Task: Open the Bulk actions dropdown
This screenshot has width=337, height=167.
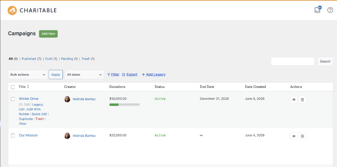Action: pyautogui.click(x=28, y=74)
